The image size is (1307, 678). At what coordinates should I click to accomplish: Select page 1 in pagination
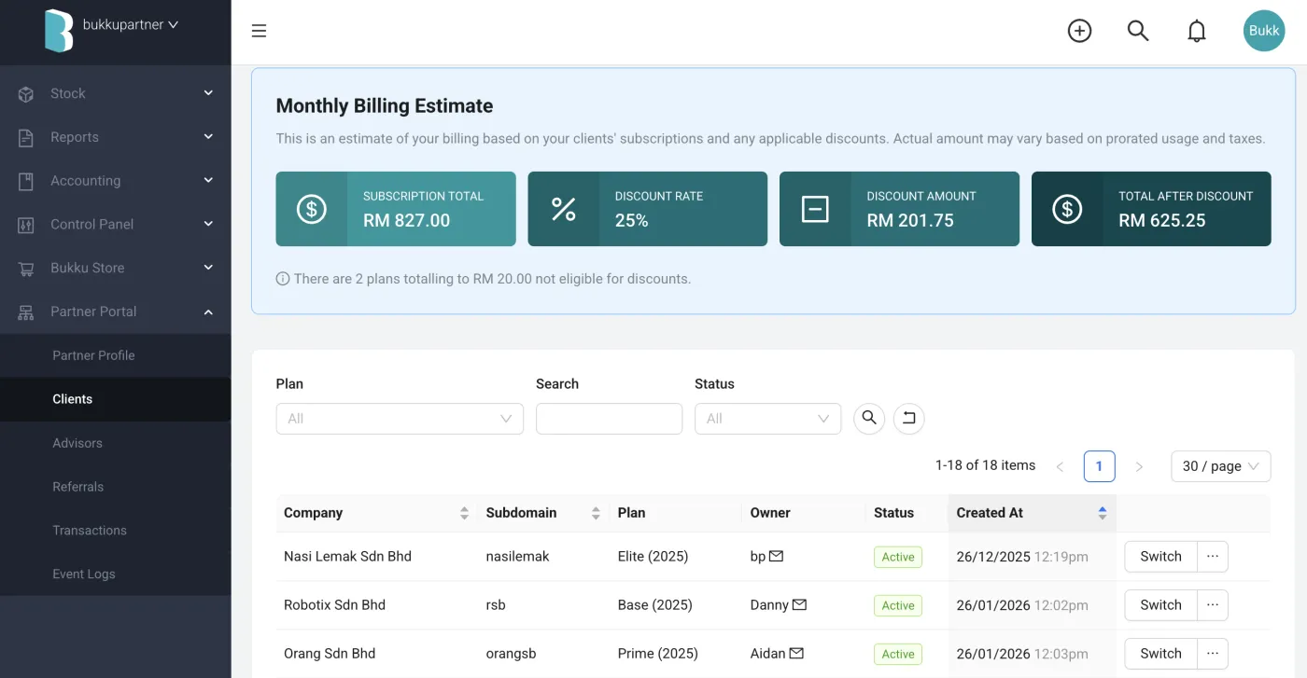[x=1099, y=466]
